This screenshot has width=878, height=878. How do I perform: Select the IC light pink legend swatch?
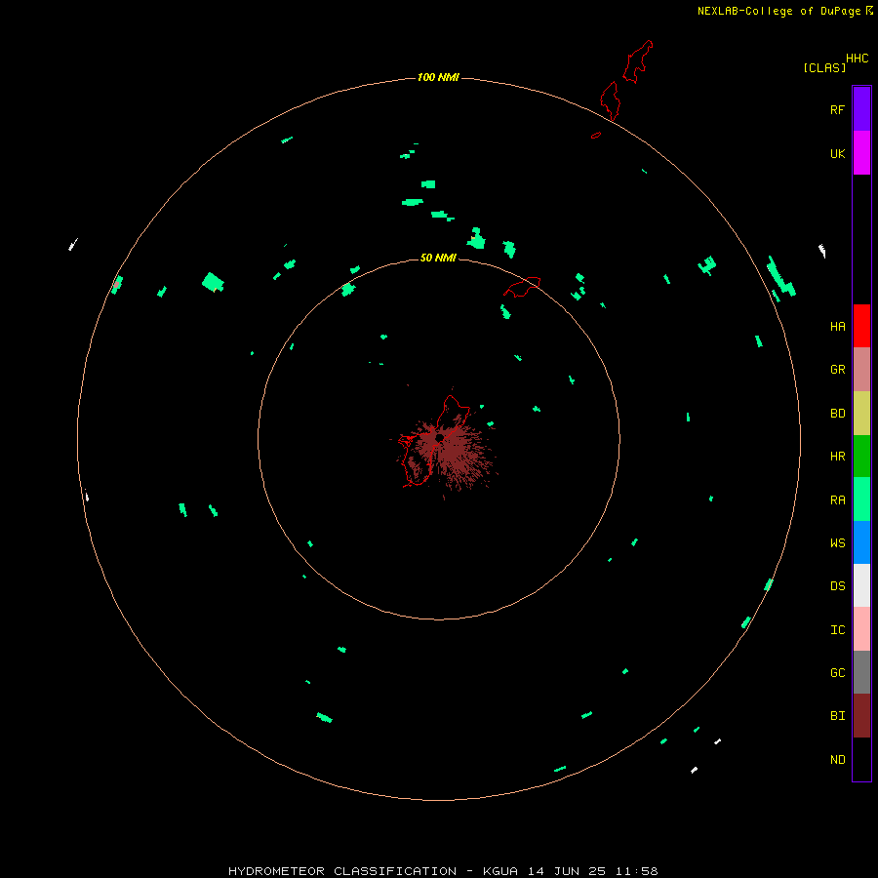[x=861, y=629]
